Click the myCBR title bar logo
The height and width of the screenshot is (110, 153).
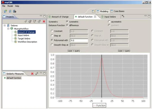(3, 2)
